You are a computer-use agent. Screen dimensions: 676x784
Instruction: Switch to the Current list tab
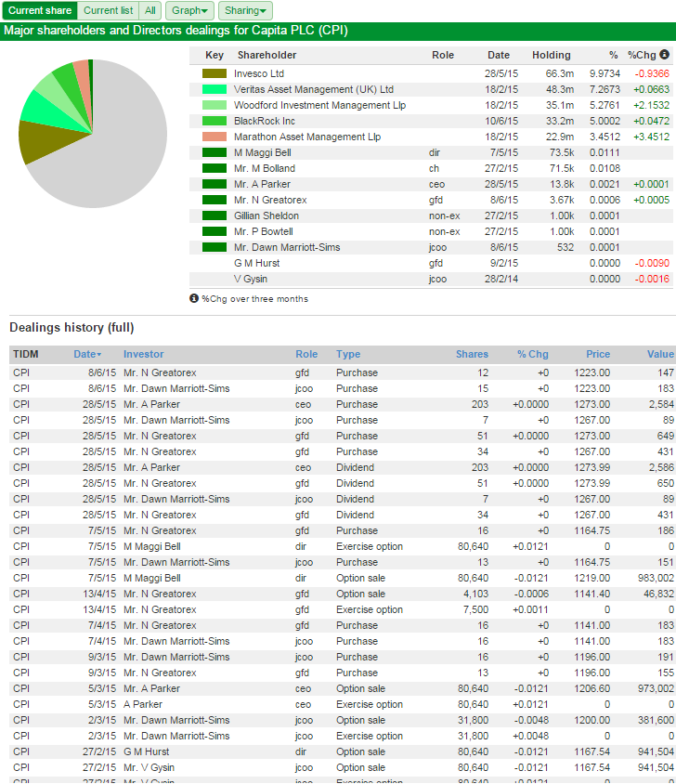coord(108,10)
